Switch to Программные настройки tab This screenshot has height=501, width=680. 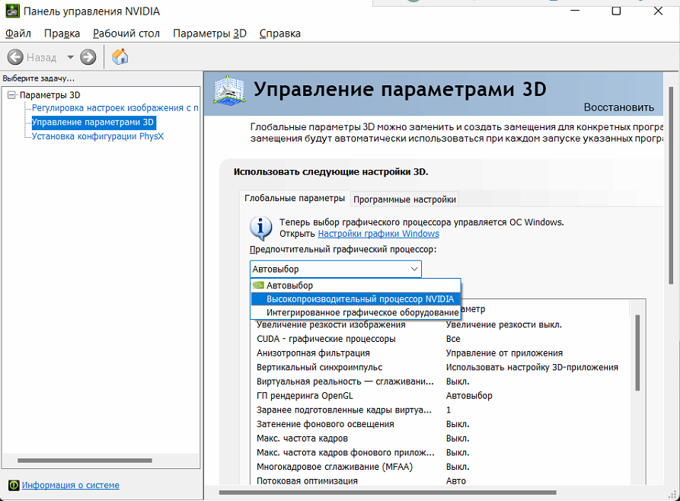[404, 199]
